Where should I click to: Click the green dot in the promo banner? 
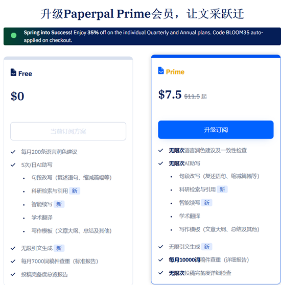(x=14, y=35)
